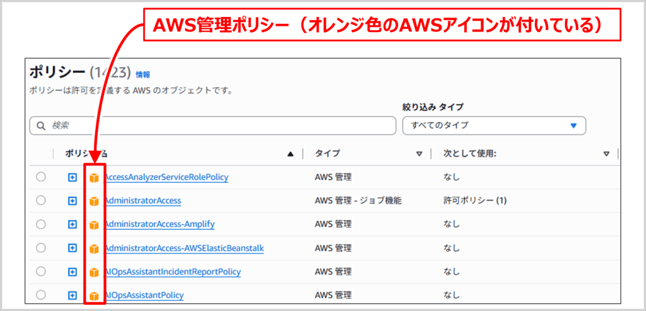Expand AccessAnalyzerServiceRolePolicy details with plus icon
Screen dimensions: 646x311
[x=73, y=177]
